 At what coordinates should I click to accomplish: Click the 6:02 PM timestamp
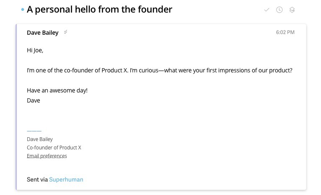pos(285,32)
